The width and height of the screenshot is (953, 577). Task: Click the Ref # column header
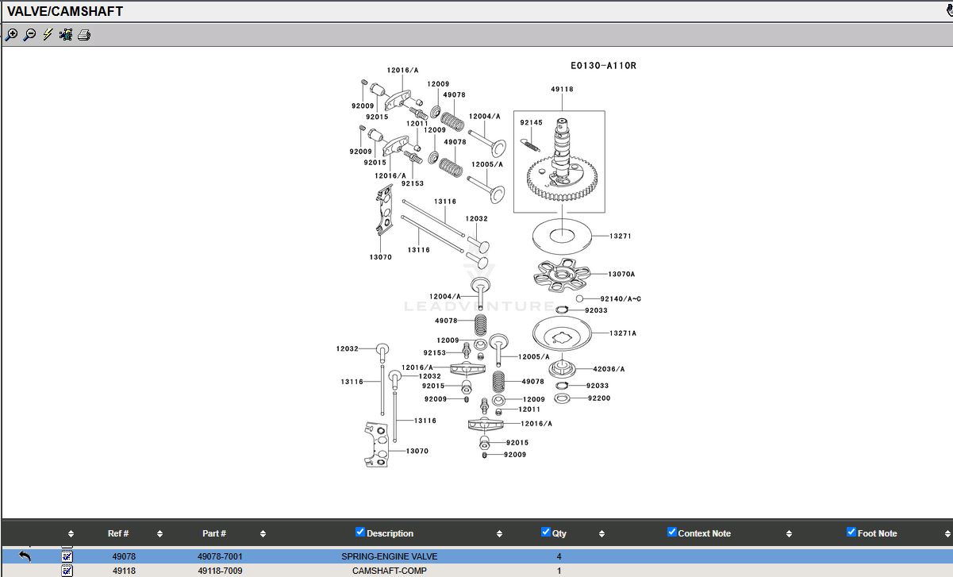click(x=118, y=533)
